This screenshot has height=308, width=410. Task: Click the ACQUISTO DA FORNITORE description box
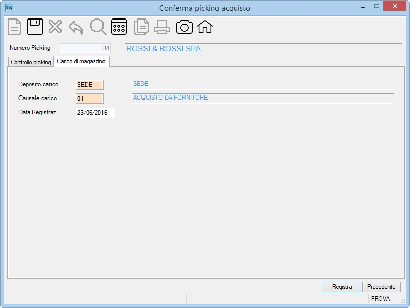click(x=263, y=99)
